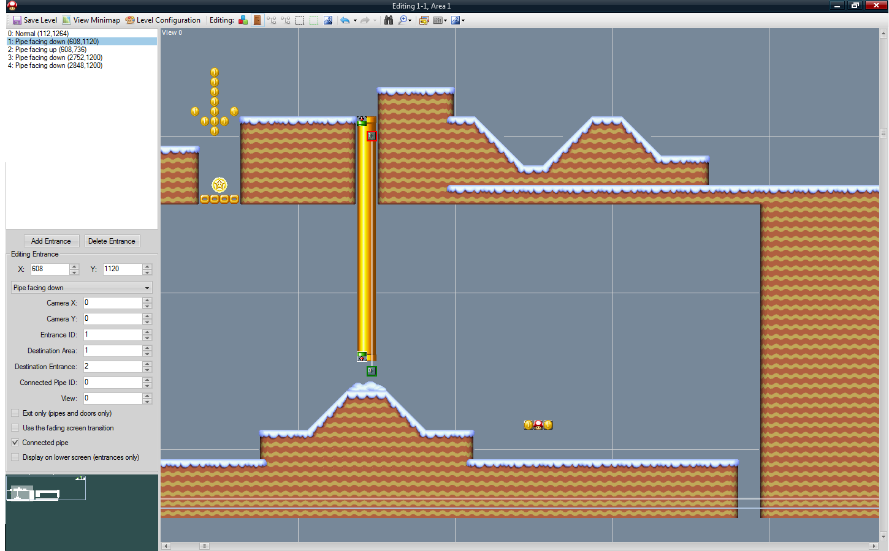Open the Redo dropdown arrow
The image size is (889, 551).
375,20
